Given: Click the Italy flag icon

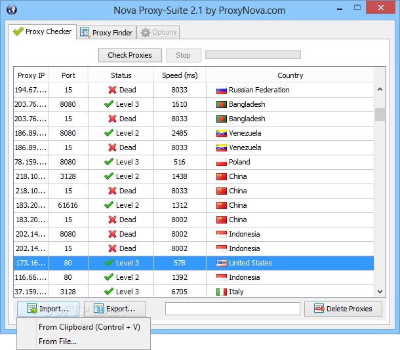Looking at the screenshot, I should click(222, 292).
